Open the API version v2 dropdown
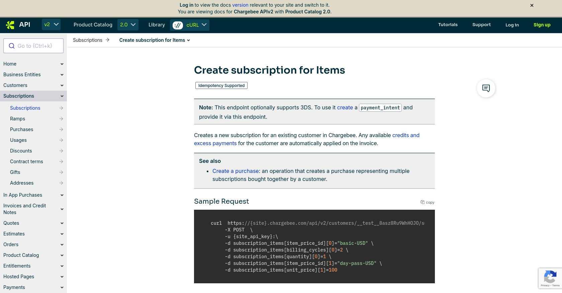This screenshot has height=293, width=562. tap(51, 24)
